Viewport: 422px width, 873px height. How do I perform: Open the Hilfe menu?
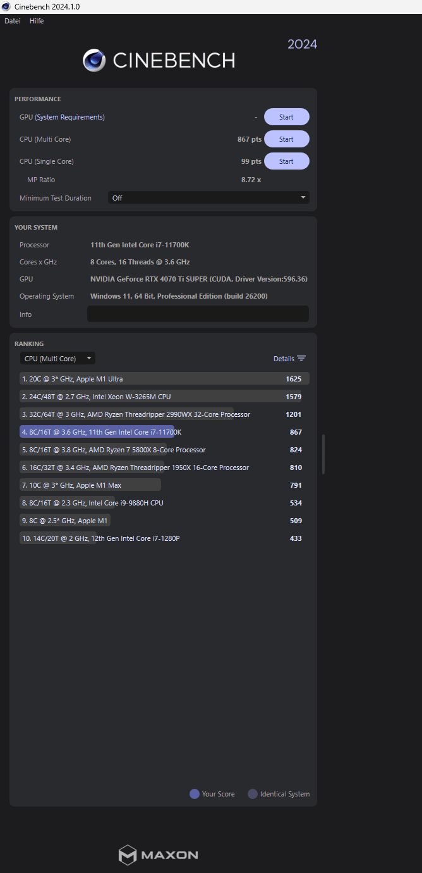coord(37,21)
